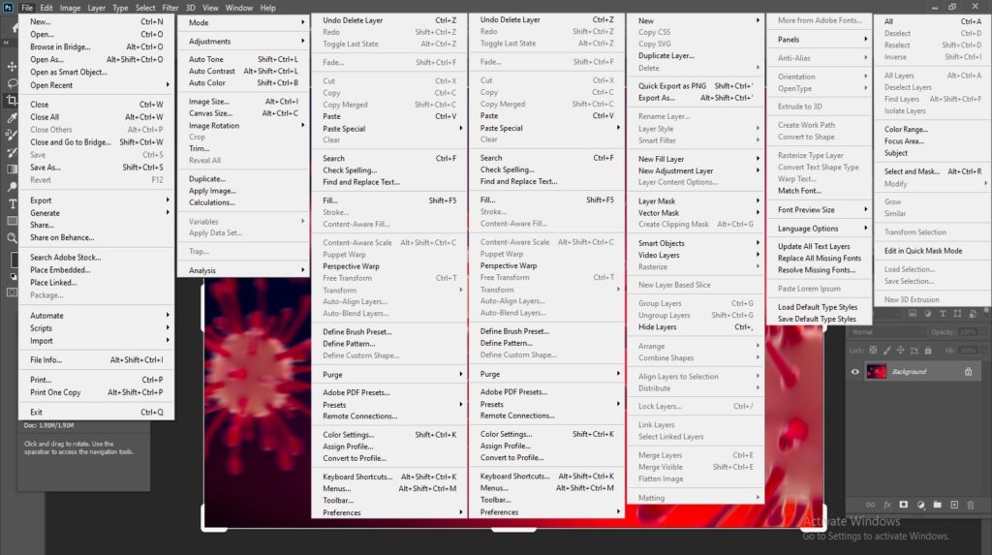Screen dimensions: 992x555
Task: Hide the Background layer eye icon
Action: pyautogui.click(x=854, y=372)
